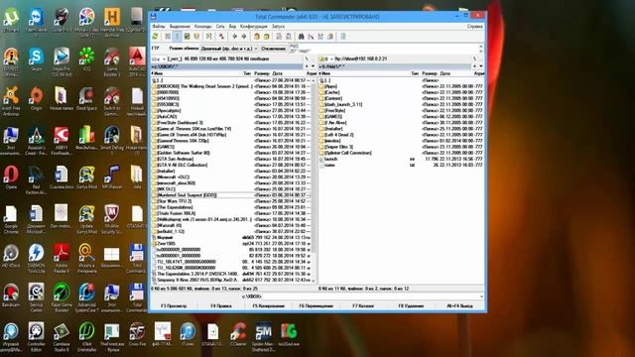Click the F7 Каталог button
This screenshot has width=635, height=357.
tap(363, 306)
